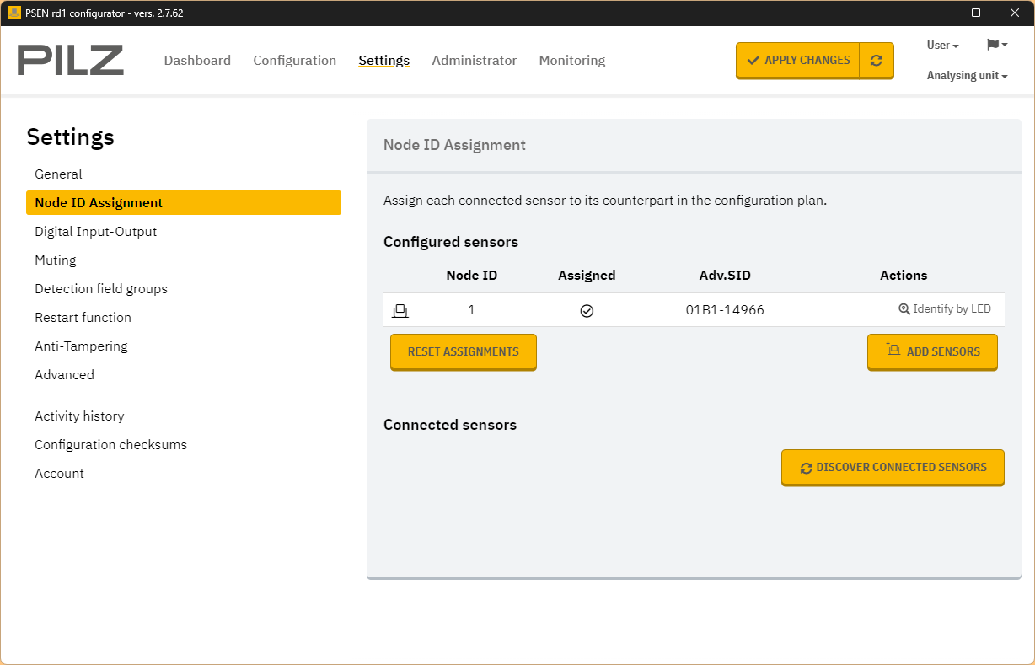Click the sensor icon in Node ID 1 row

click(x=400, y=310)
